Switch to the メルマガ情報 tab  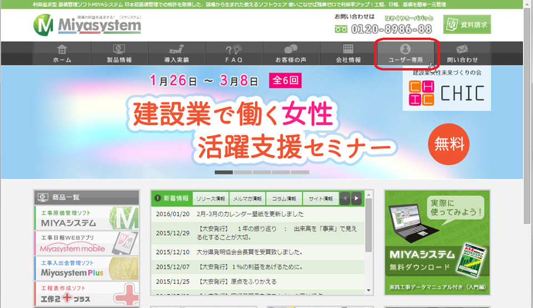tap(248, 199)
